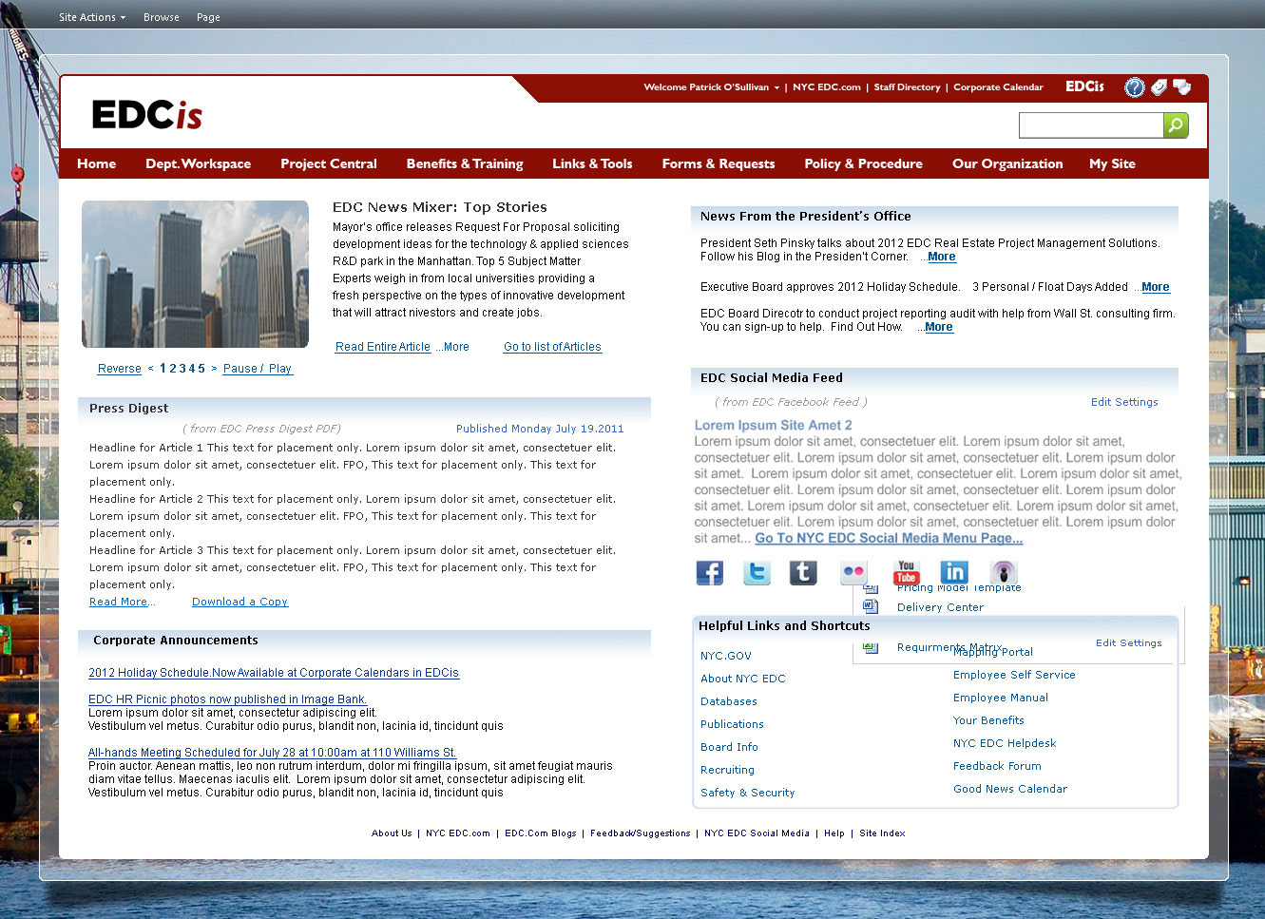The image size is (1265, 919).
Task: Click Reverse under the news carousel
Action: click(120, 369)
